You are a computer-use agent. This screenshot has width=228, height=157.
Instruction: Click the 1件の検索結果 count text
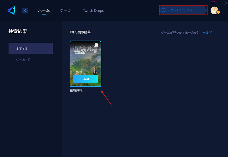[80, 32]
